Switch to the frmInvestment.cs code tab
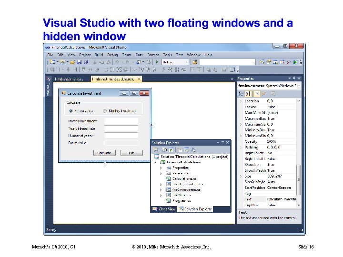The image size is (343, 257). point(69,79)
